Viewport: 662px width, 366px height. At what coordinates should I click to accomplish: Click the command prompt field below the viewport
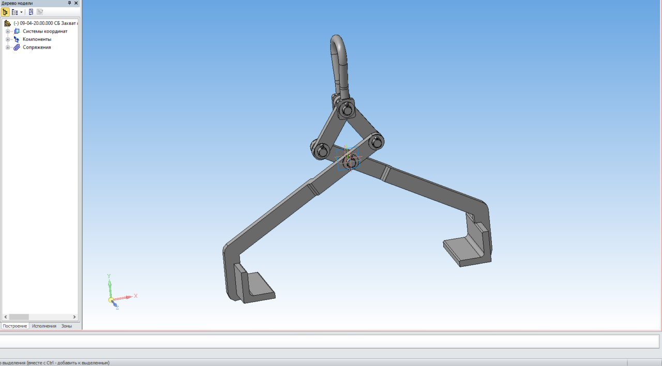click(x=329, y=341)
